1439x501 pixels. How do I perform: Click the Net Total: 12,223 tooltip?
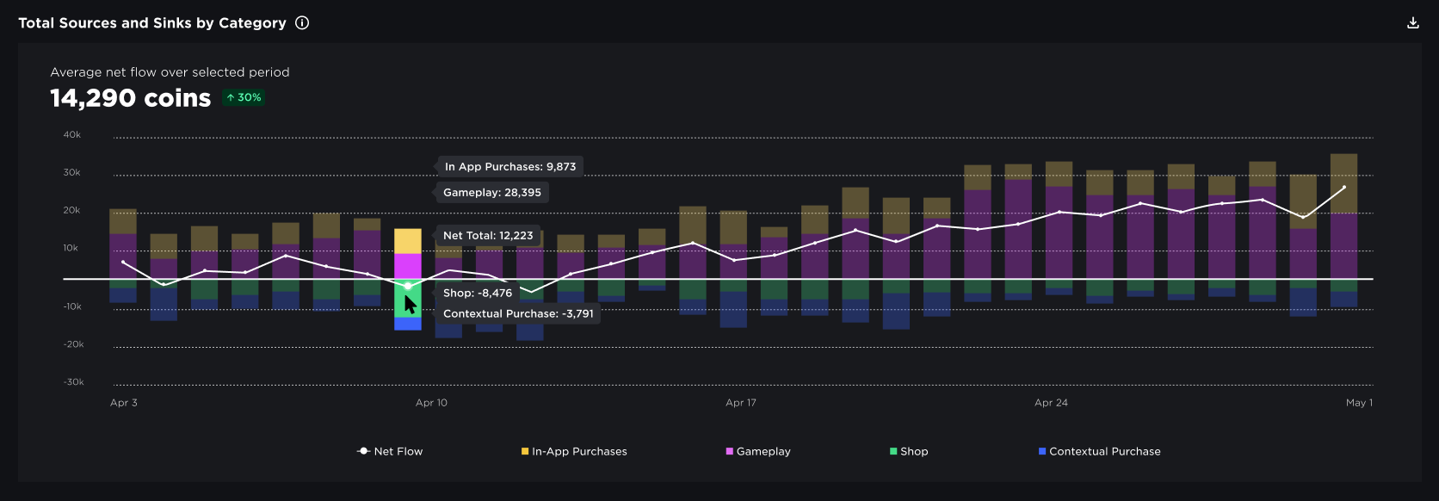tap(488, 235)
